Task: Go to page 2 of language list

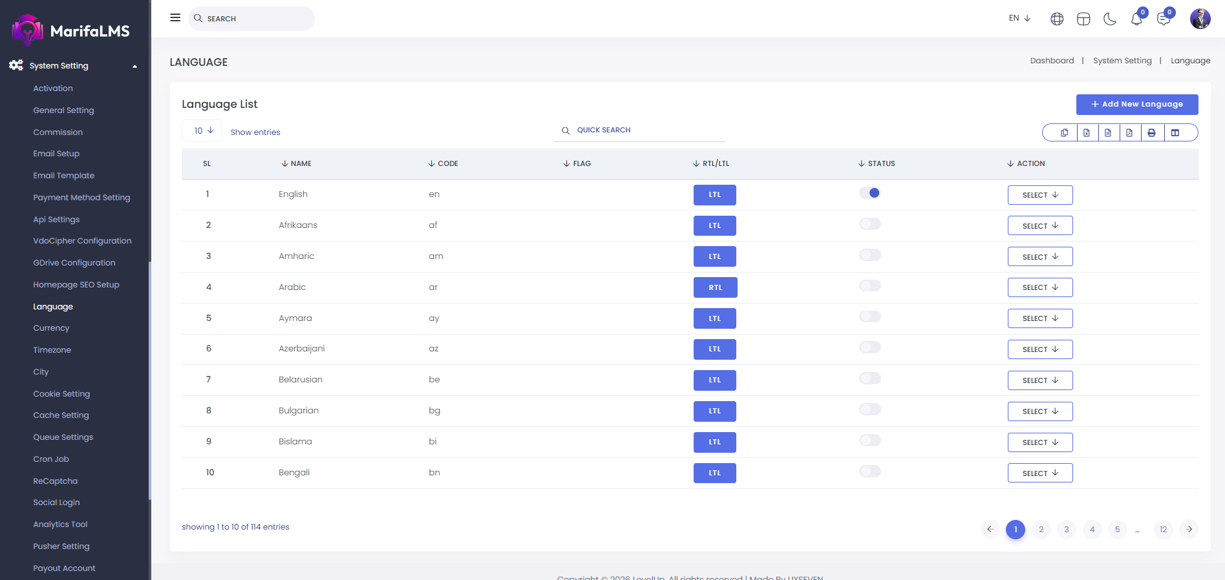Action: (x=1041, y=529)
